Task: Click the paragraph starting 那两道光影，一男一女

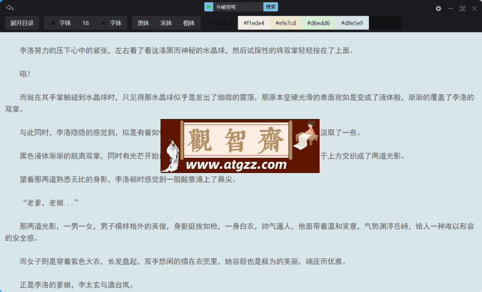Action: [x=240, y=232]
